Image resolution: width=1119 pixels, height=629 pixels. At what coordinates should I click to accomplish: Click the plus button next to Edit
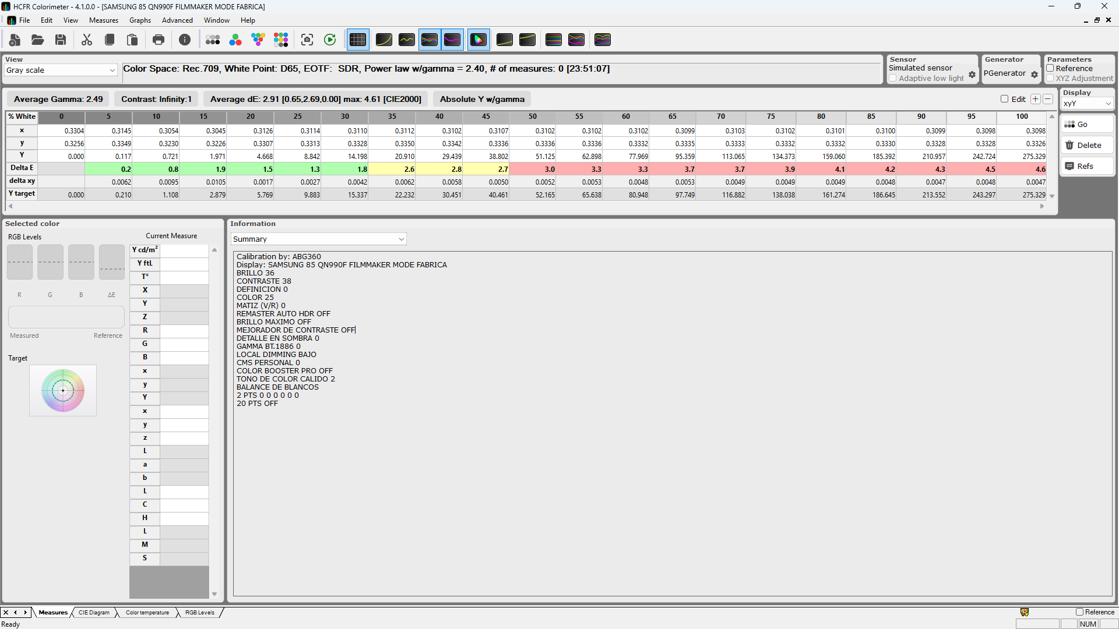point(1036,99)
